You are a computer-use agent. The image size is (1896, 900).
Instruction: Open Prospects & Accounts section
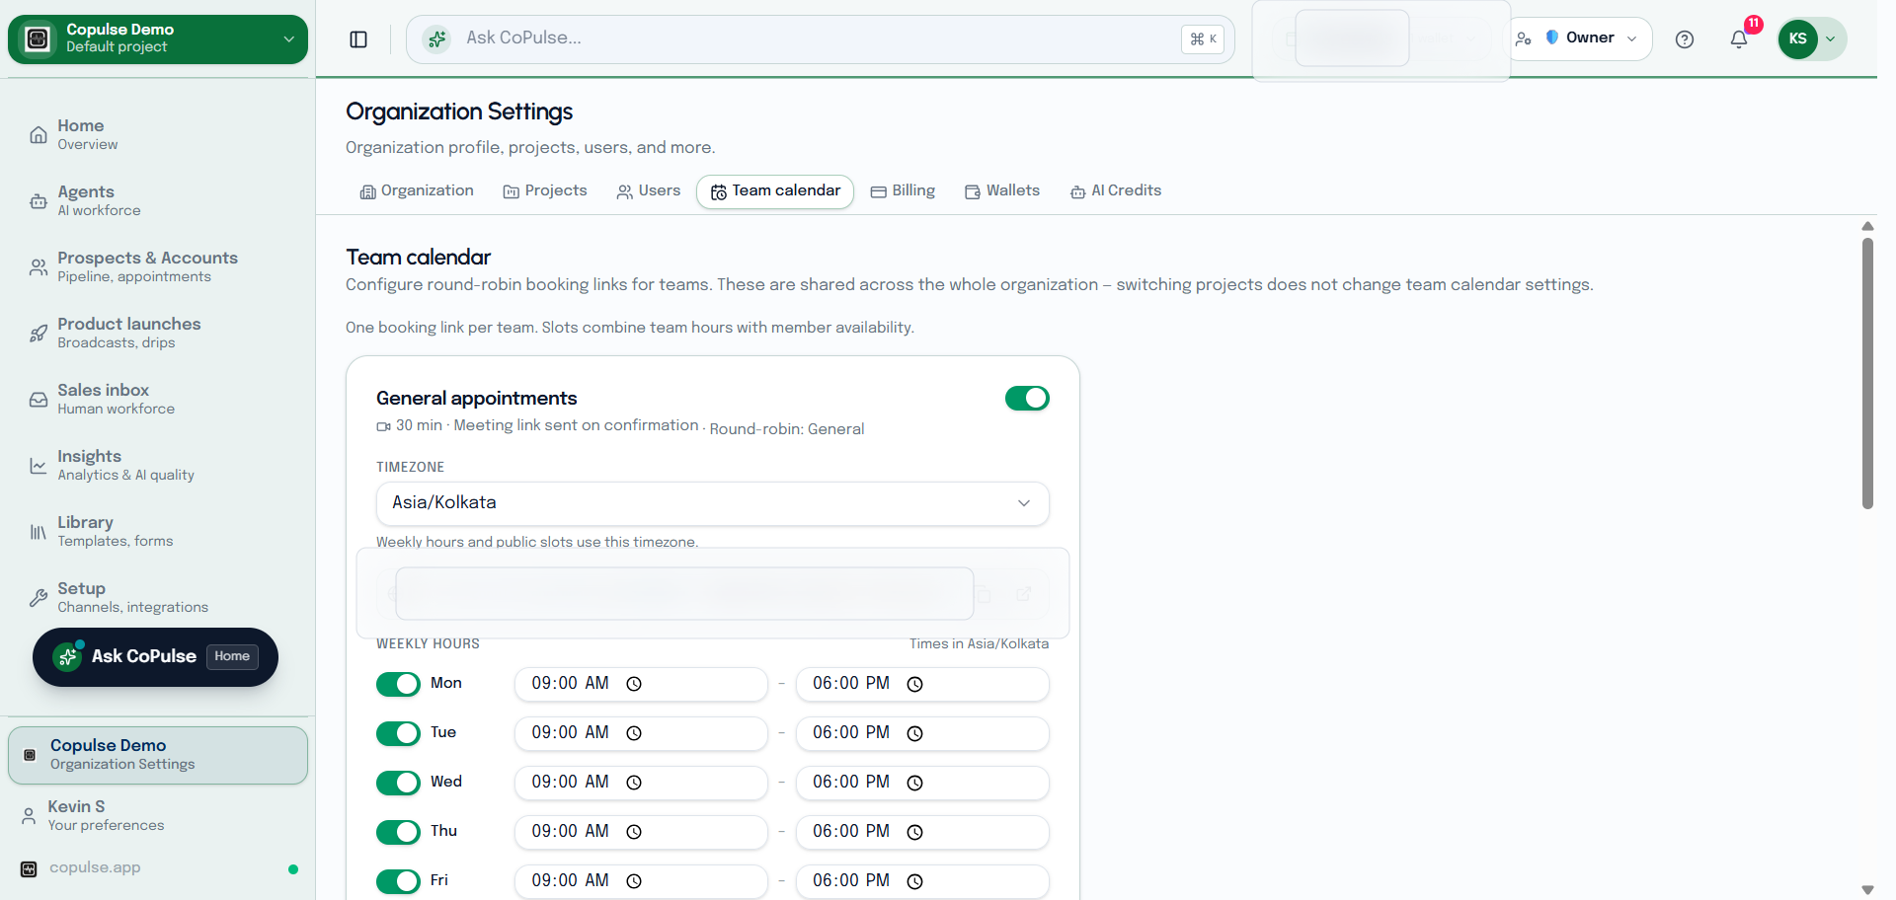pyautogui.click(x=158, y=267)
